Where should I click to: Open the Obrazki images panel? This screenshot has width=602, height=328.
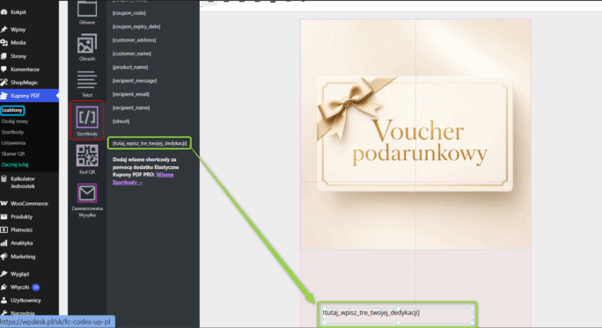tap(87, 47)
